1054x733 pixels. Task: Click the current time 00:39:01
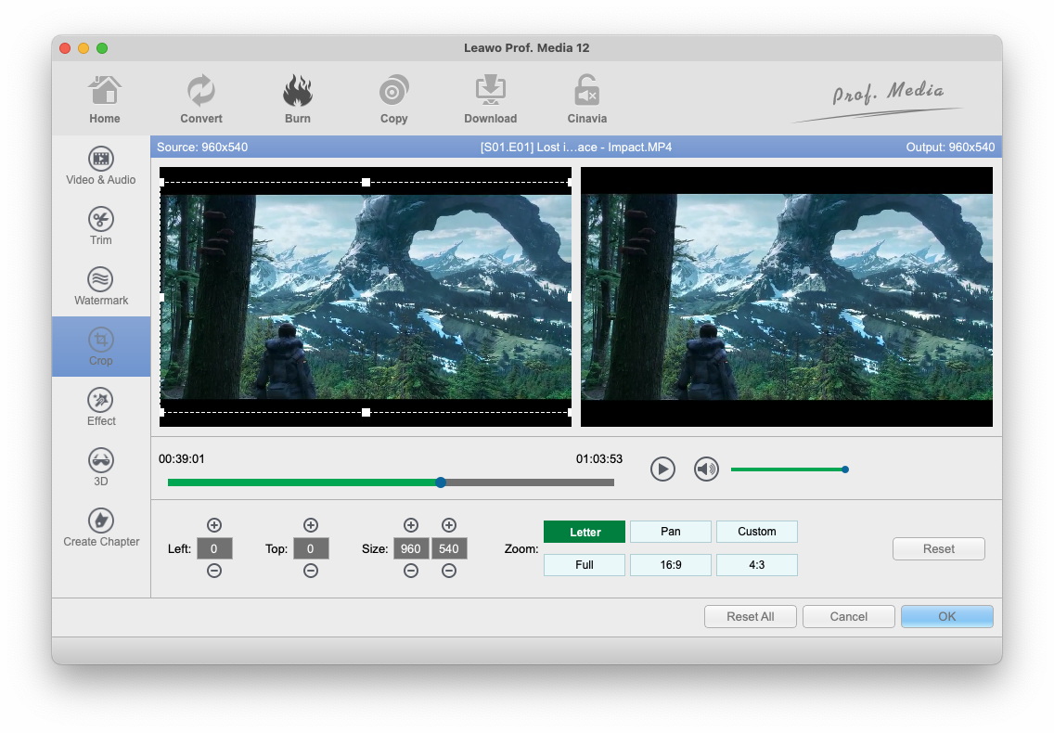tap(182, 458)
